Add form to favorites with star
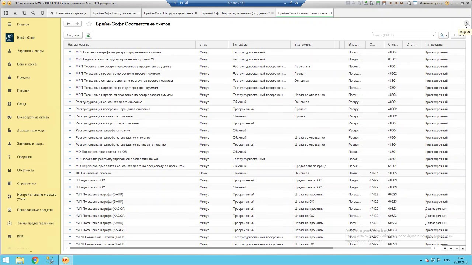 coord(89,24)
